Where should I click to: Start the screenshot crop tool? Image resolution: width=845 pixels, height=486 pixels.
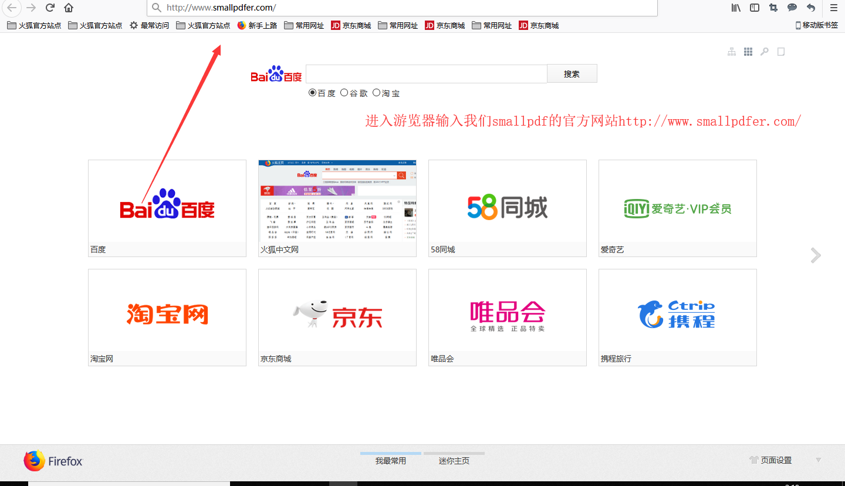[773, 8]
